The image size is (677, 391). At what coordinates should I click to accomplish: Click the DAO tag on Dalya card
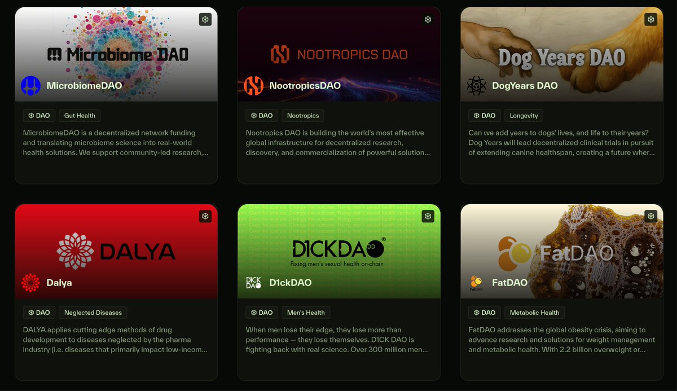click(39, 313)
